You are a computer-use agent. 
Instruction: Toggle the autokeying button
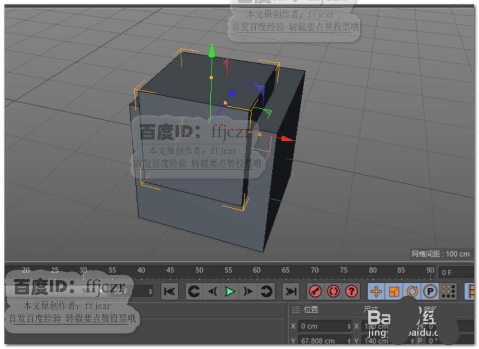[x=333, y=292]
